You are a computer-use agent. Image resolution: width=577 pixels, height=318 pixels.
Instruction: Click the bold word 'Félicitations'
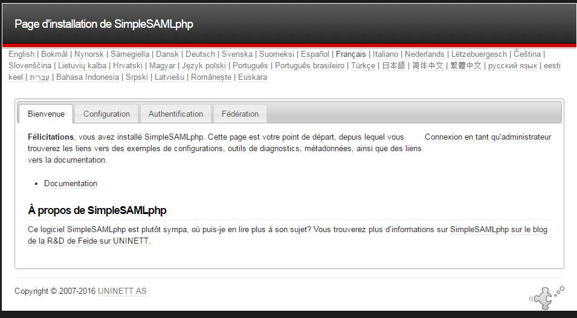point(51,137)
